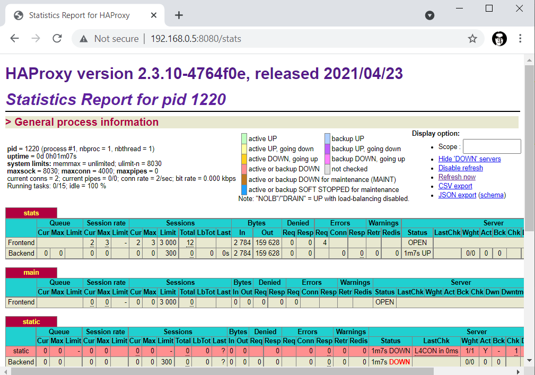Screen dimensions: 535x375
Task: Click the vertical scrollbar down arrow
Action: pyautogui.click(x=529, y=360)
